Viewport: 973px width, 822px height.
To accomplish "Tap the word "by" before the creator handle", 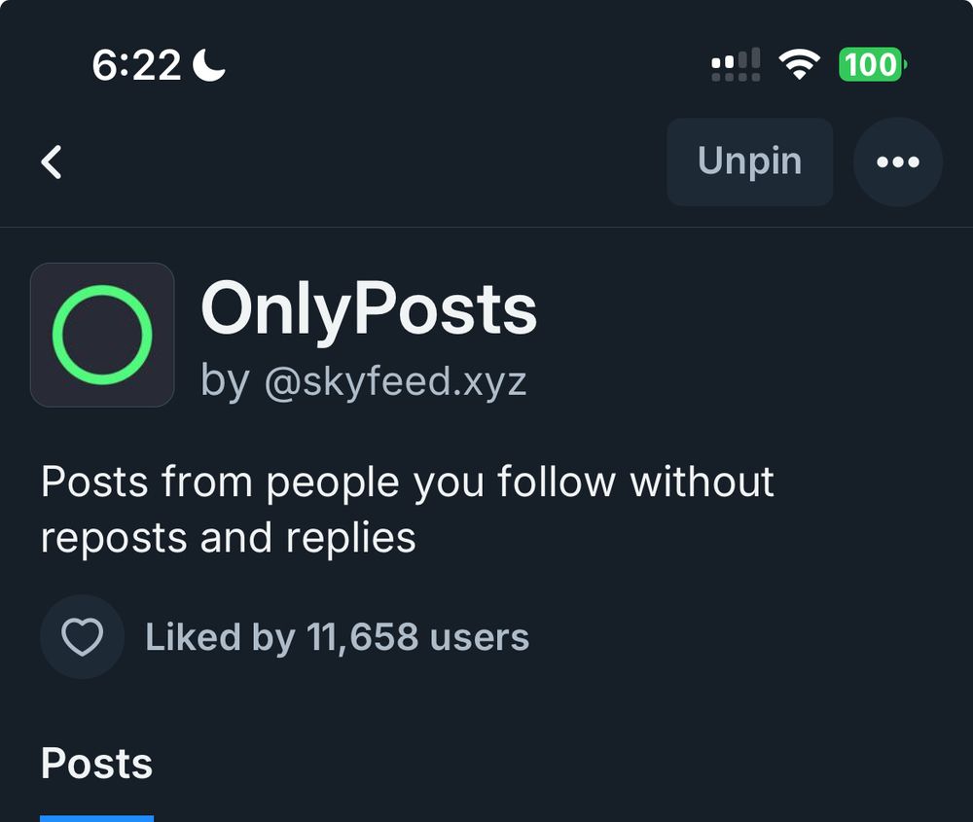I will 225,380.
